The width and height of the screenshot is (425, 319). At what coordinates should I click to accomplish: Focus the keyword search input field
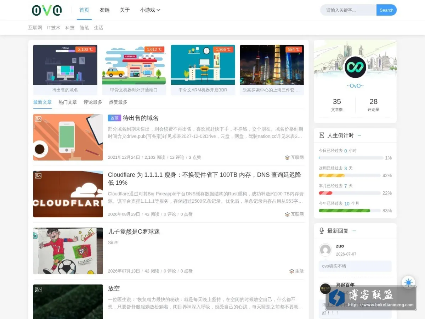tap(348, 10)
